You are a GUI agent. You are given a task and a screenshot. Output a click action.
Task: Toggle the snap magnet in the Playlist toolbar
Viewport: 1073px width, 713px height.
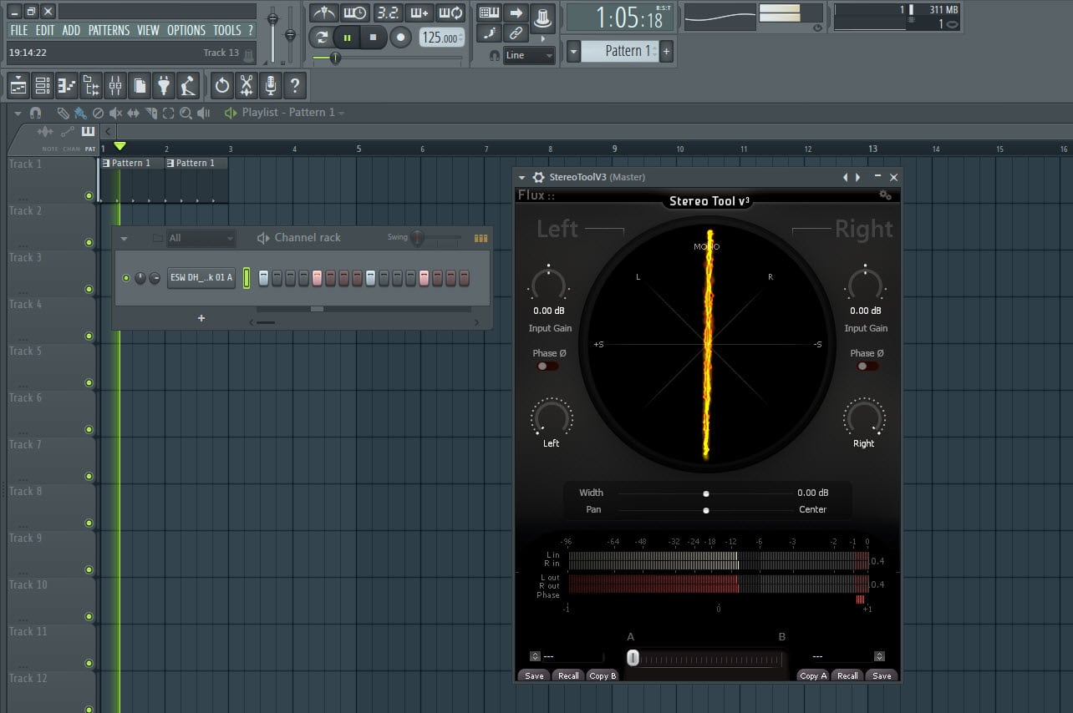35,112
